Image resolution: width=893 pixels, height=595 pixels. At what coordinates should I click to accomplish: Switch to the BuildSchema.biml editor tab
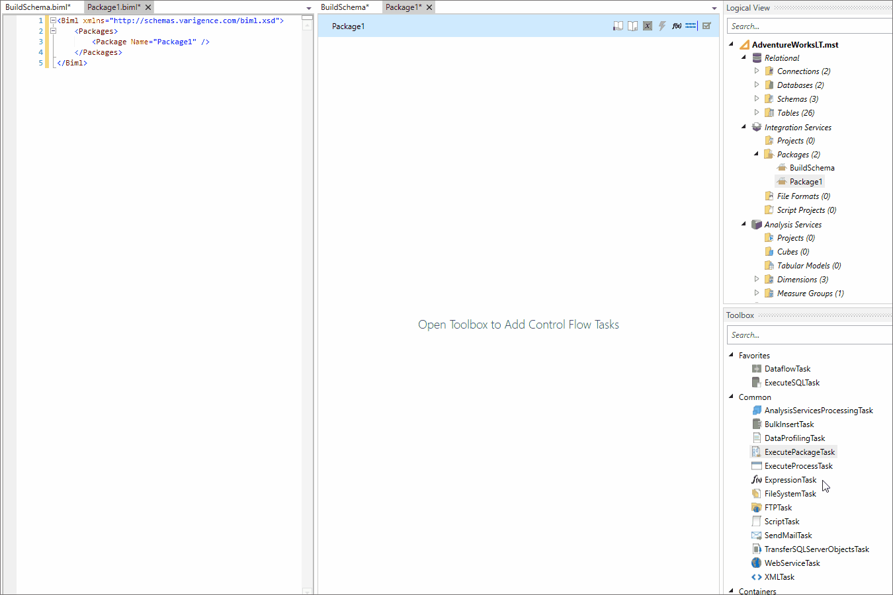click(38, 7)
